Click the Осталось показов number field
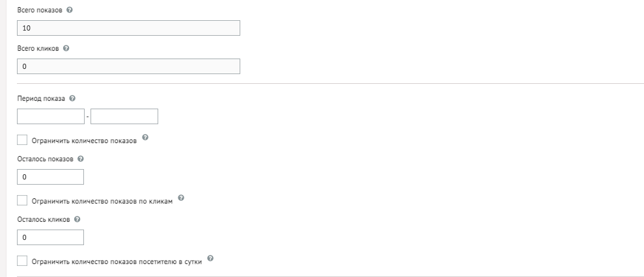644x277 pixels. pos(51,177)
